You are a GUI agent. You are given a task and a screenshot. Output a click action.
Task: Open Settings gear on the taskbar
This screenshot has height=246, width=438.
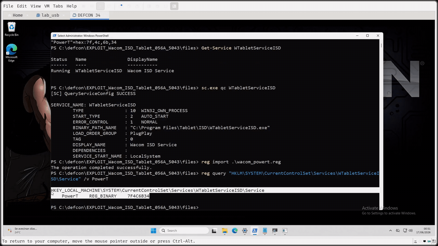[x=245, y=231]
